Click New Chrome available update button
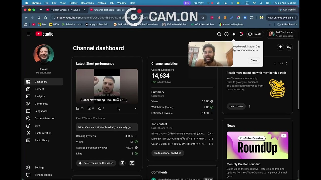This screenshot has height=180, width=321. point(282,17)
